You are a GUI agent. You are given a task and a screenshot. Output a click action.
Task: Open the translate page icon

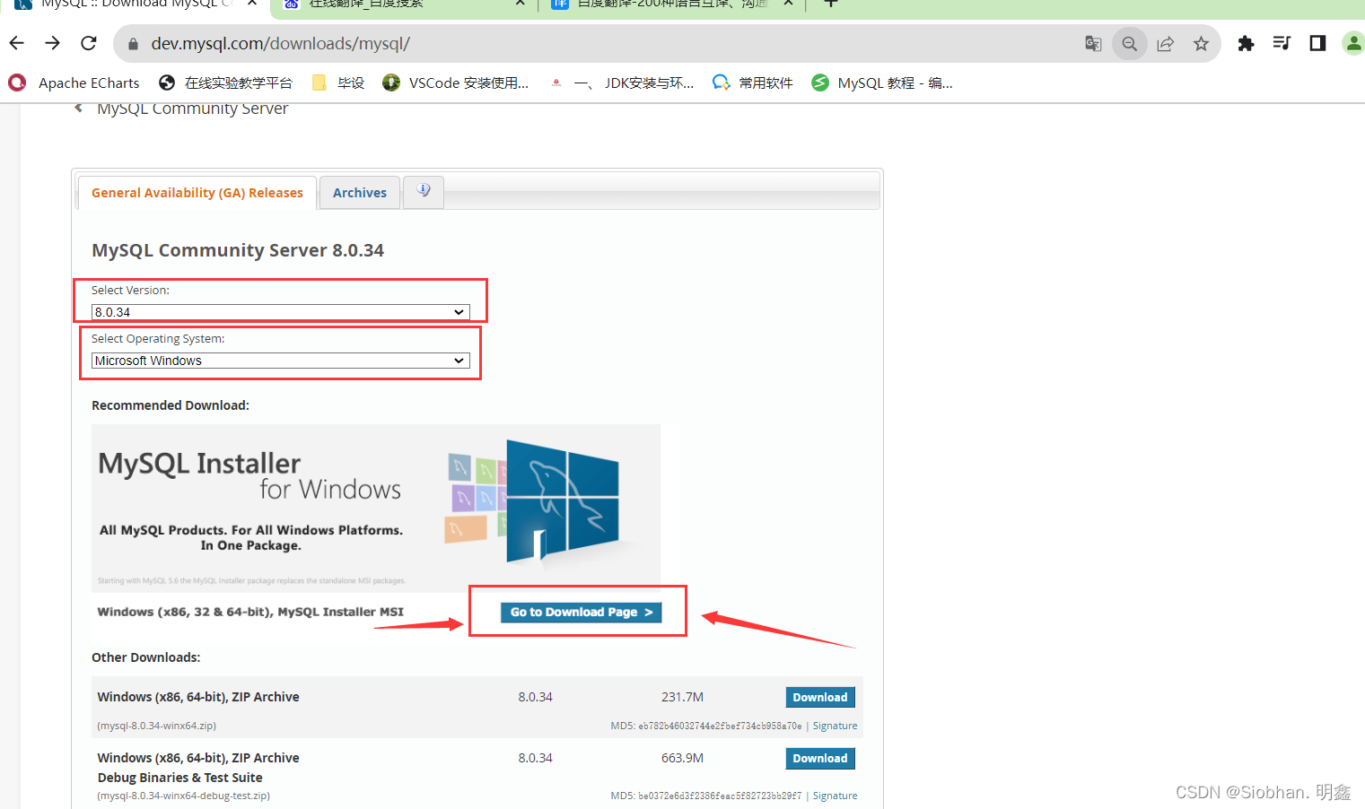(1093, 43)
